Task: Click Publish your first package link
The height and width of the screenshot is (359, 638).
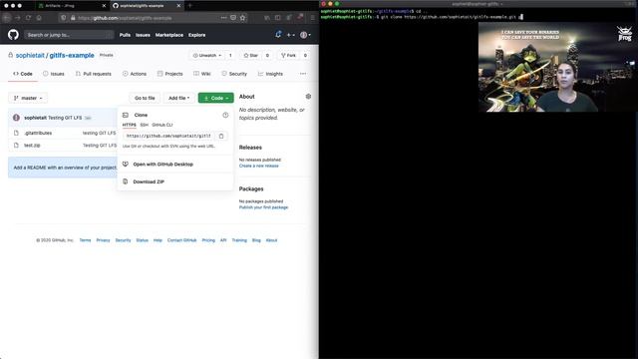Action: pyautogui.click(x=263, y=207)
